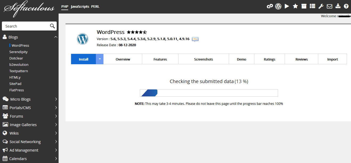Switch to the PERL scripts tab

pos(95,6)
